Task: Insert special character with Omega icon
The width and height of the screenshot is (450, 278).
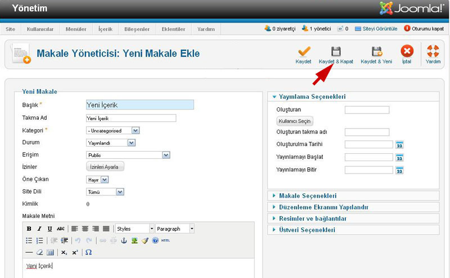Action: [x=89, y=253]
